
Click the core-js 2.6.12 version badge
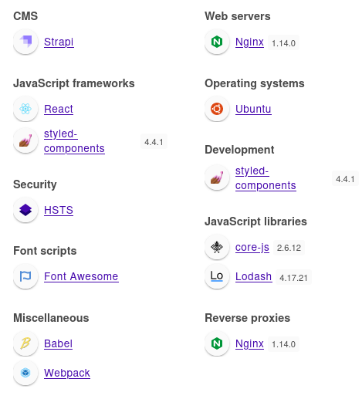coord(289,248)
